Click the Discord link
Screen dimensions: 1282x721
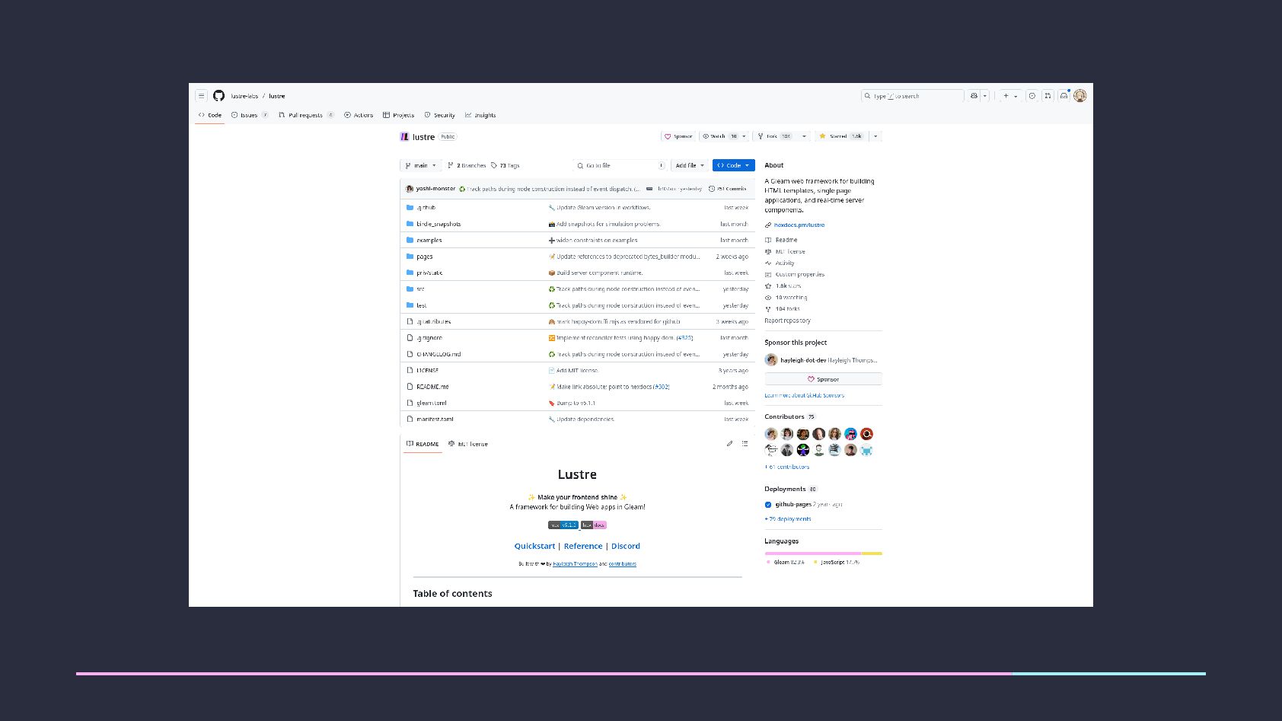[x=626, y=546]
